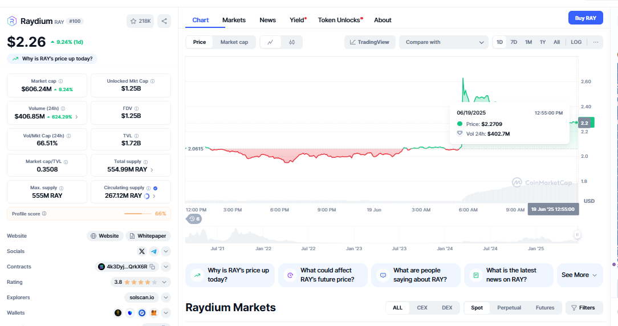Open the X (Twitter) social link
This screenshot has width=618, height=326.
[142, 251]
